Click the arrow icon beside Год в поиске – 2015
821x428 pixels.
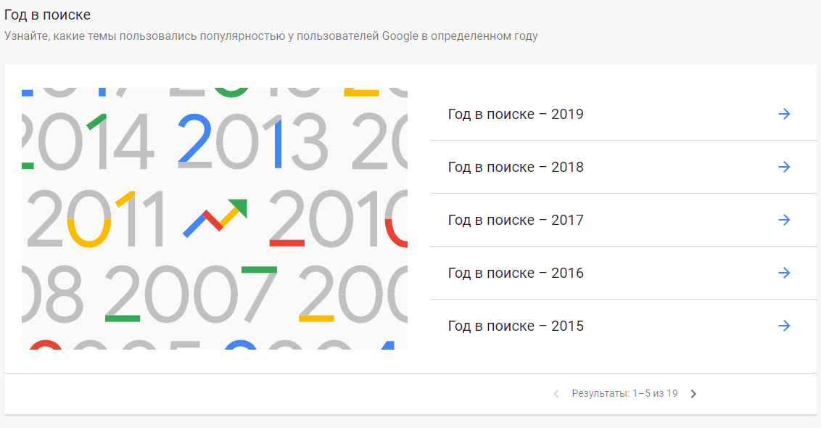point(784,326)
